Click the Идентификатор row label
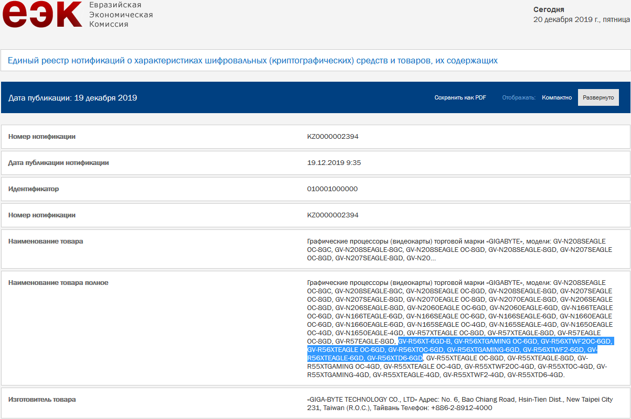Image resolution: width=631 pixels, height=419 pixels. [34, 189]
